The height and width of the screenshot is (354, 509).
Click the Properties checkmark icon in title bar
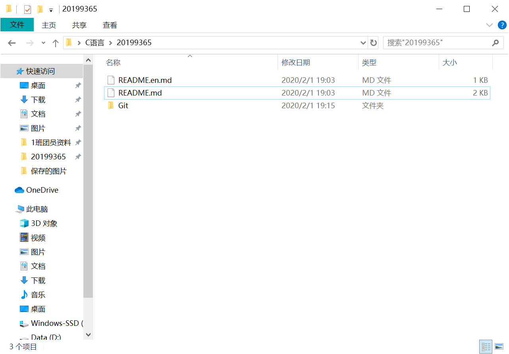[x=27, y=9]
